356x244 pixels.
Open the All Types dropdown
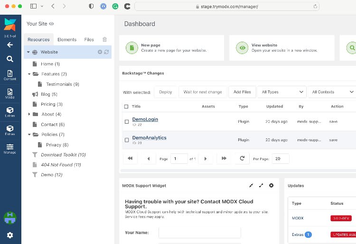click(282, 92)
